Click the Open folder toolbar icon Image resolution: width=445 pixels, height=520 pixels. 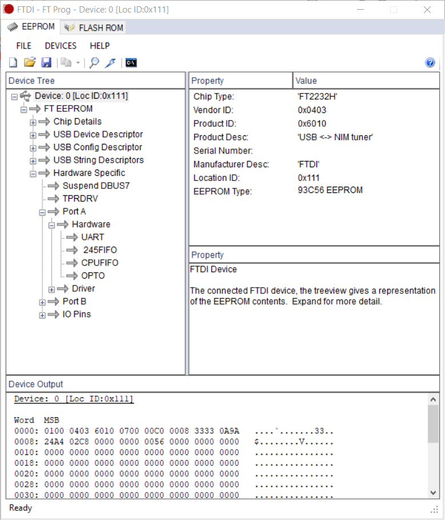(30, 62)
